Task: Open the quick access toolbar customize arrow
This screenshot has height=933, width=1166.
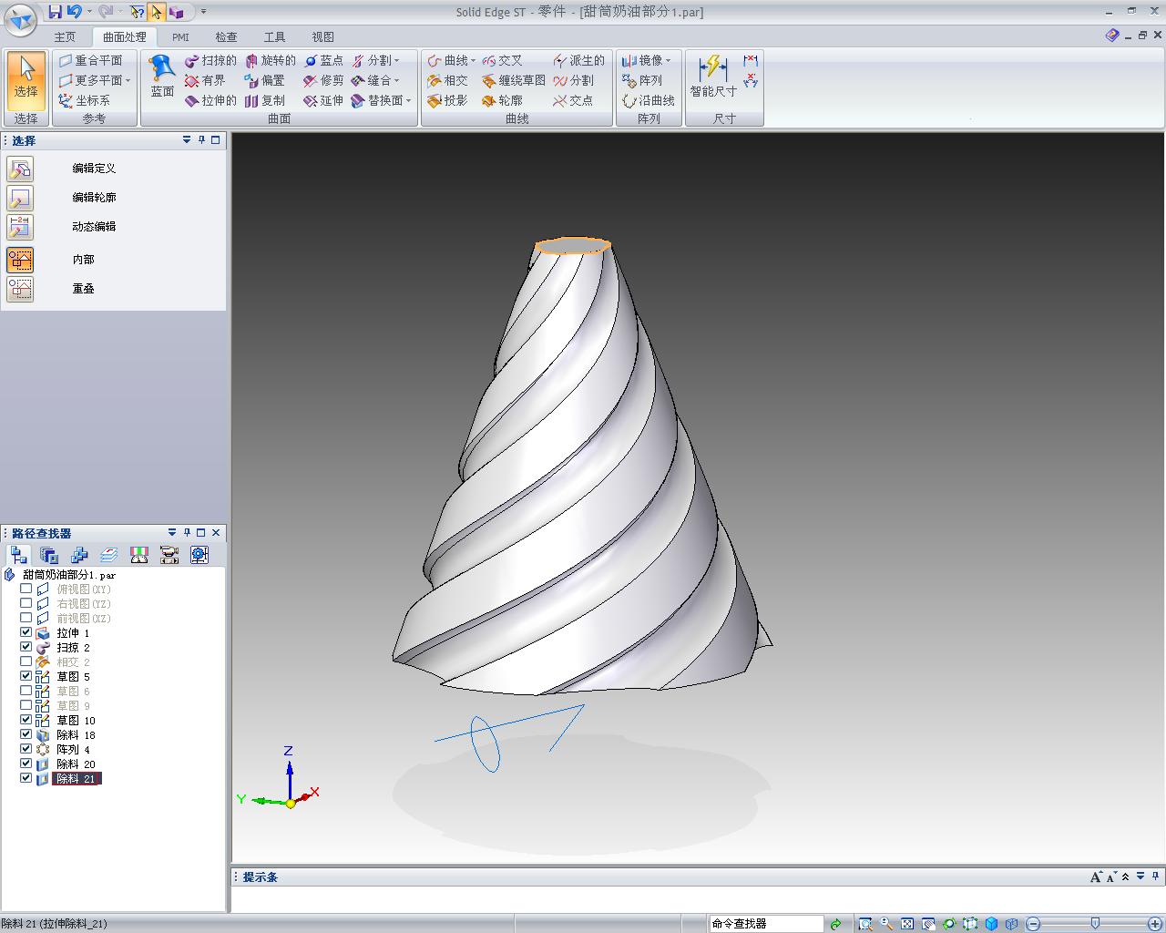Action: click(203, 12)
